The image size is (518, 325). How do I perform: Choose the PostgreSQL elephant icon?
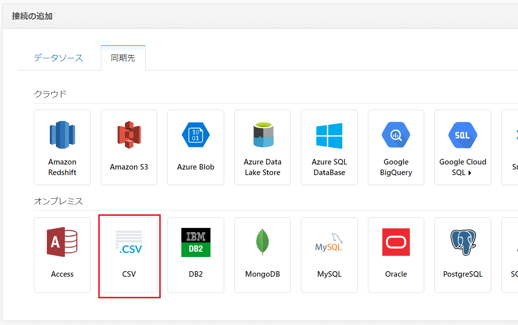click(x=463, y=242)
